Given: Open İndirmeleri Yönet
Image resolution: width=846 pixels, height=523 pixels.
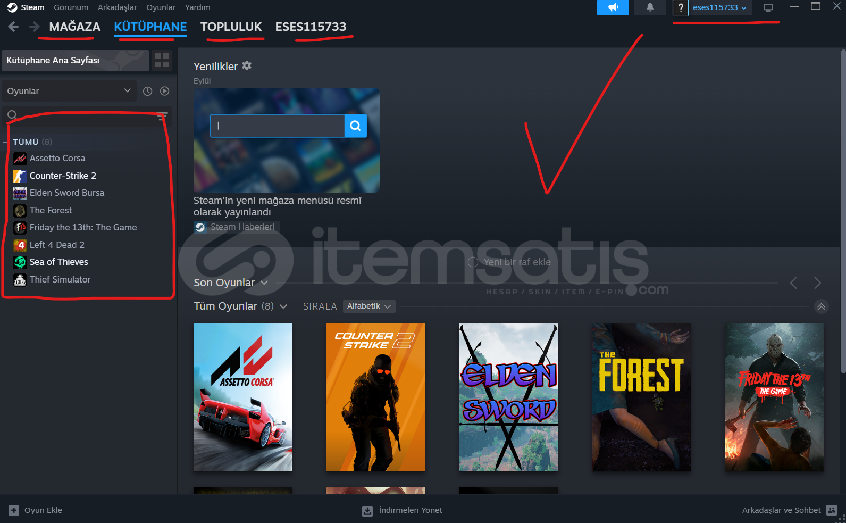Looking at the screenshot, I should pos(411,510).
